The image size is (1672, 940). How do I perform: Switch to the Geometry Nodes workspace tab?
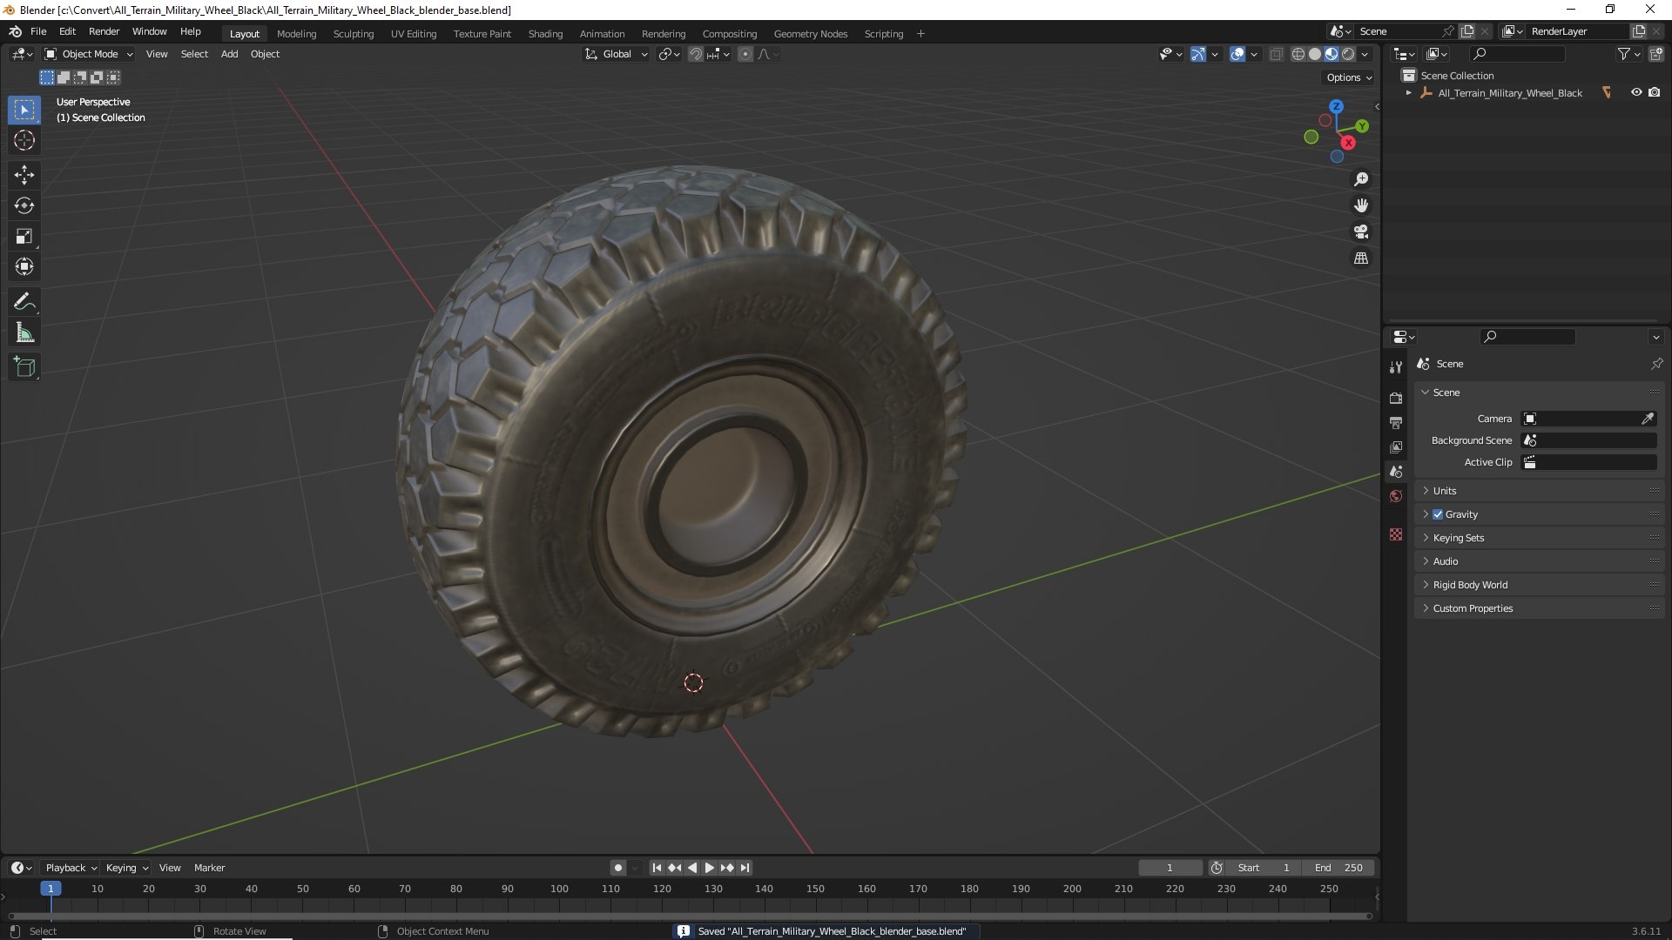pyautogui.click(x=810, y=34)
